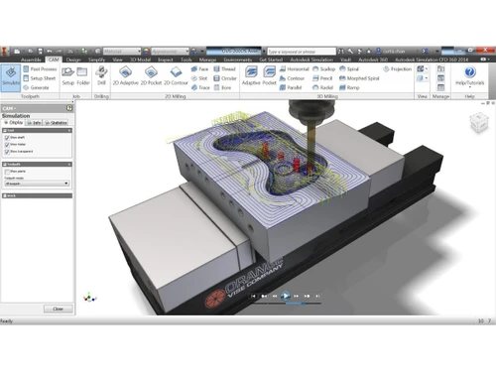Open the Toolpath mode dropdown
The height and width of the screenshot is (372, 496).
37,184
